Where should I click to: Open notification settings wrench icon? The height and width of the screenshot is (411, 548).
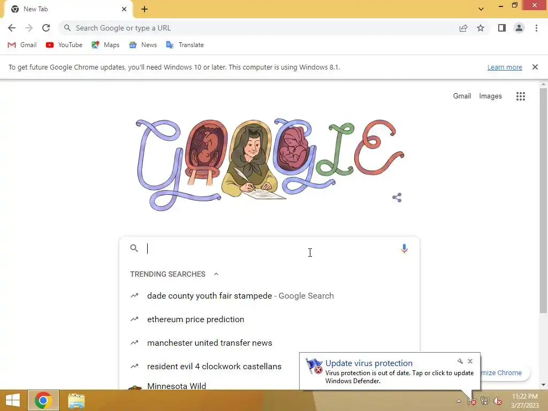[460, 361]
